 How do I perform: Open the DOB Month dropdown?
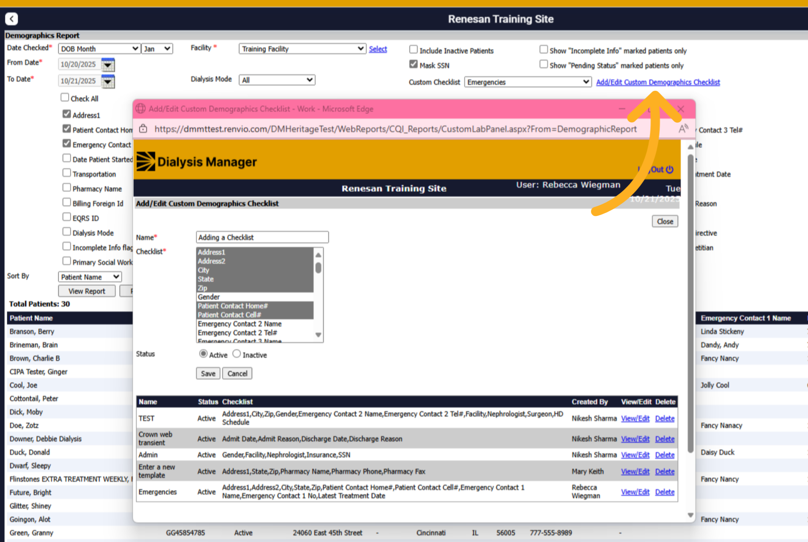99,49
